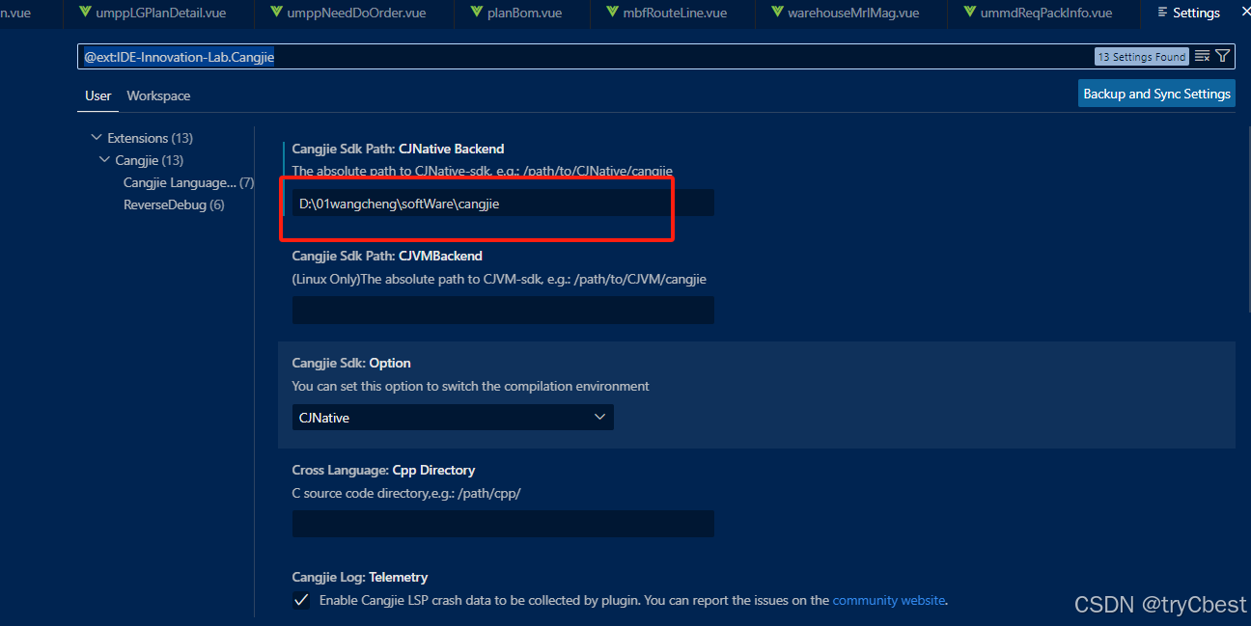This screenshot has height=626, width=1251.
Task: Click Vue icon on ummdReqPackInfo.vue tab
Action: 969,13
